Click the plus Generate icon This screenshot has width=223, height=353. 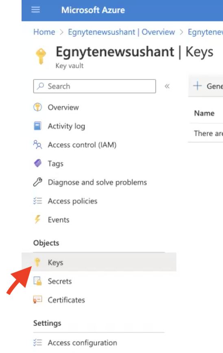[197, 86]
